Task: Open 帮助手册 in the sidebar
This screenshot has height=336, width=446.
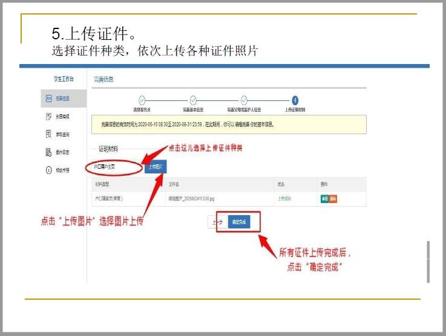Action: tap(62, 170)
